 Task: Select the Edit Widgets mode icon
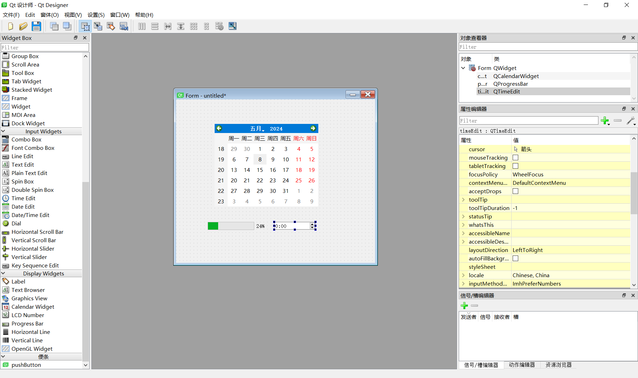85,26
